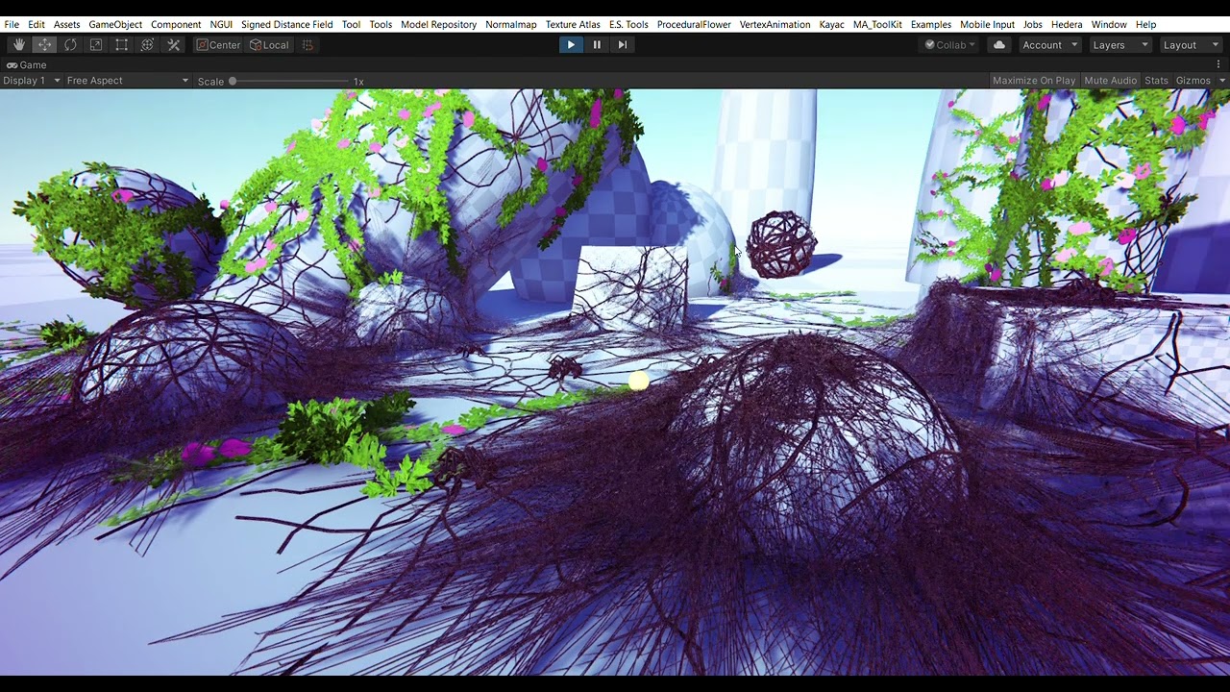Open the VertexAnimation menu
Screen dimensions: 1230x692
775,24
